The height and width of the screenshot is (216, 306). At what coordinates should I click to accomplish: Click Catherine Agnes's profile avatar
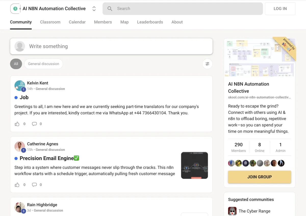pos(20,147)
